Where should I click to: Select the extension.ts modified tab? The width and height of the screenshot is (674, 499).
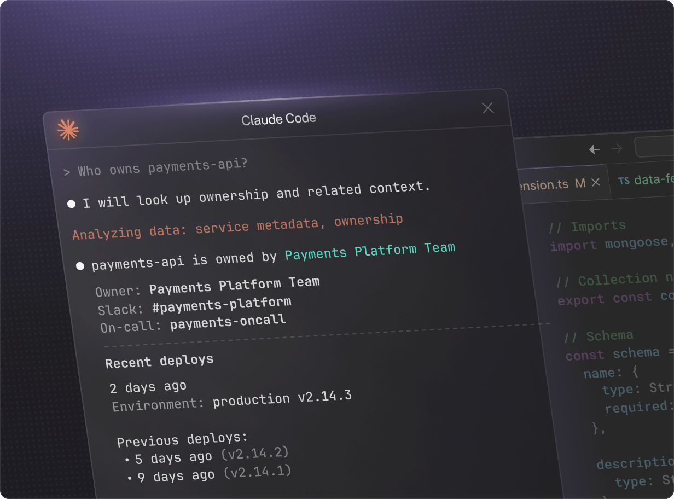(547, 184)
